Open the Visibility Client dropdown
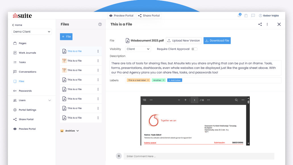Image resolution: width=293 pixels, height=165 pixels. (138, 49)
